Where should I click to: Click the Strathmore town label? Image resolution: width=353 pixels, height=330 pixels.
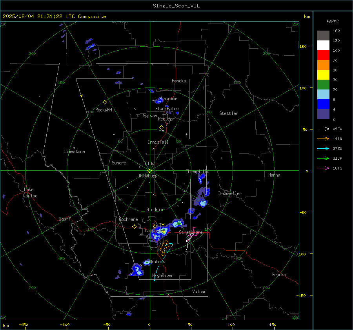(191, 232)
